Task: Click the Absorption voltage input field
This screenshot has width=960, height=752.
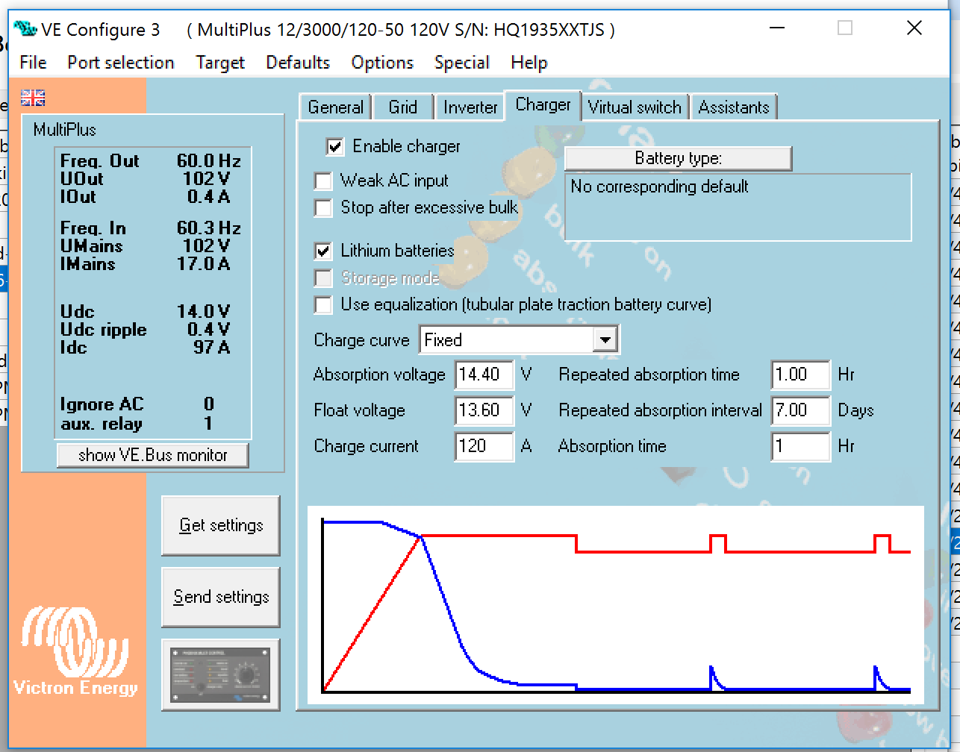Action: [x=483, y=375]
